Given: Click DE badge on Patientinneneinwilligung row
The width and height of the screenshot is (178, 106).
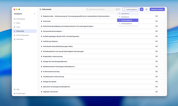Looking at the screenshot, I should point(156,26).
